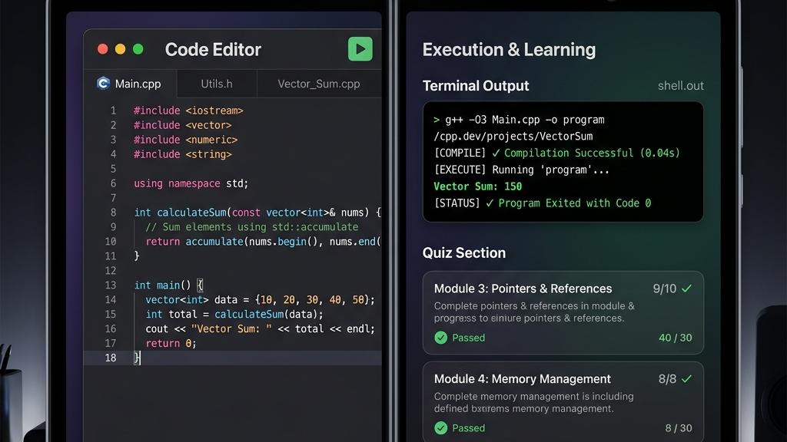Click the 'return 0;' line
Screen dimensions: 787x442
(171, 343)
